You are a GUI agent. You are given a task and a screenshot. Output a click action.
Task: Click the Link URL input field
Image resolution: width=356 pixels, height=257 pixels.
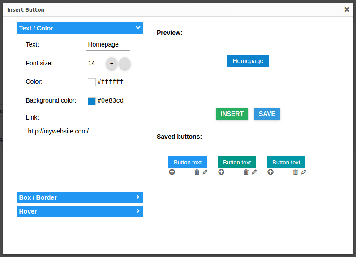(x=80, y=131)
